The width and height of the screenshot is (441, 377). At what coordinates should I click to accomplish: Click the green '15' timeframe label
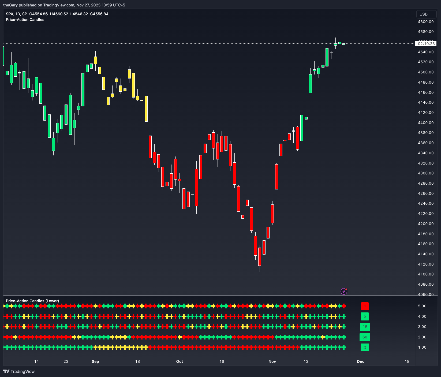click(365, 327)
